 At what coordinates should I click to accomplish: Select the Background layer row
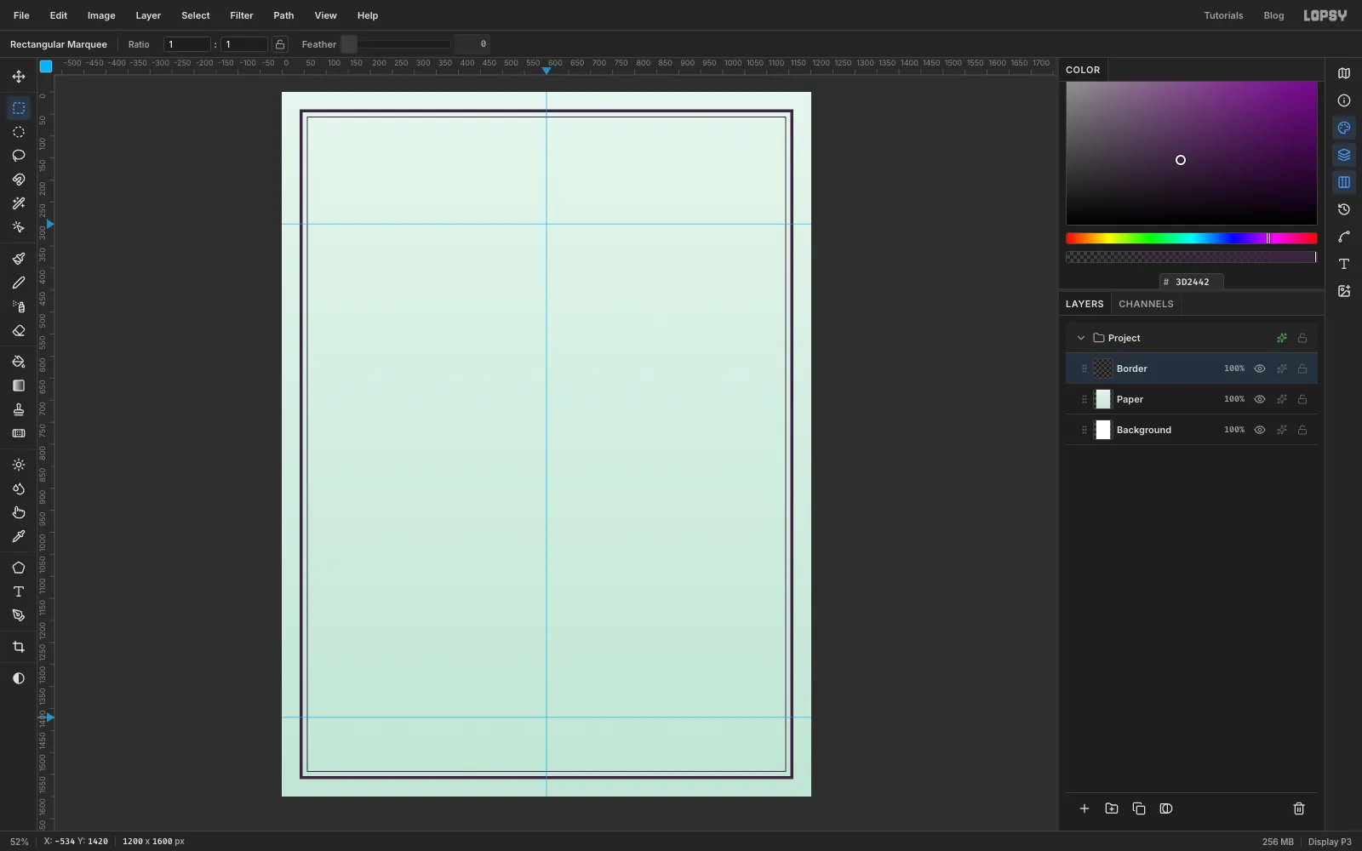pyautogui.click(x=1192, y=430)
